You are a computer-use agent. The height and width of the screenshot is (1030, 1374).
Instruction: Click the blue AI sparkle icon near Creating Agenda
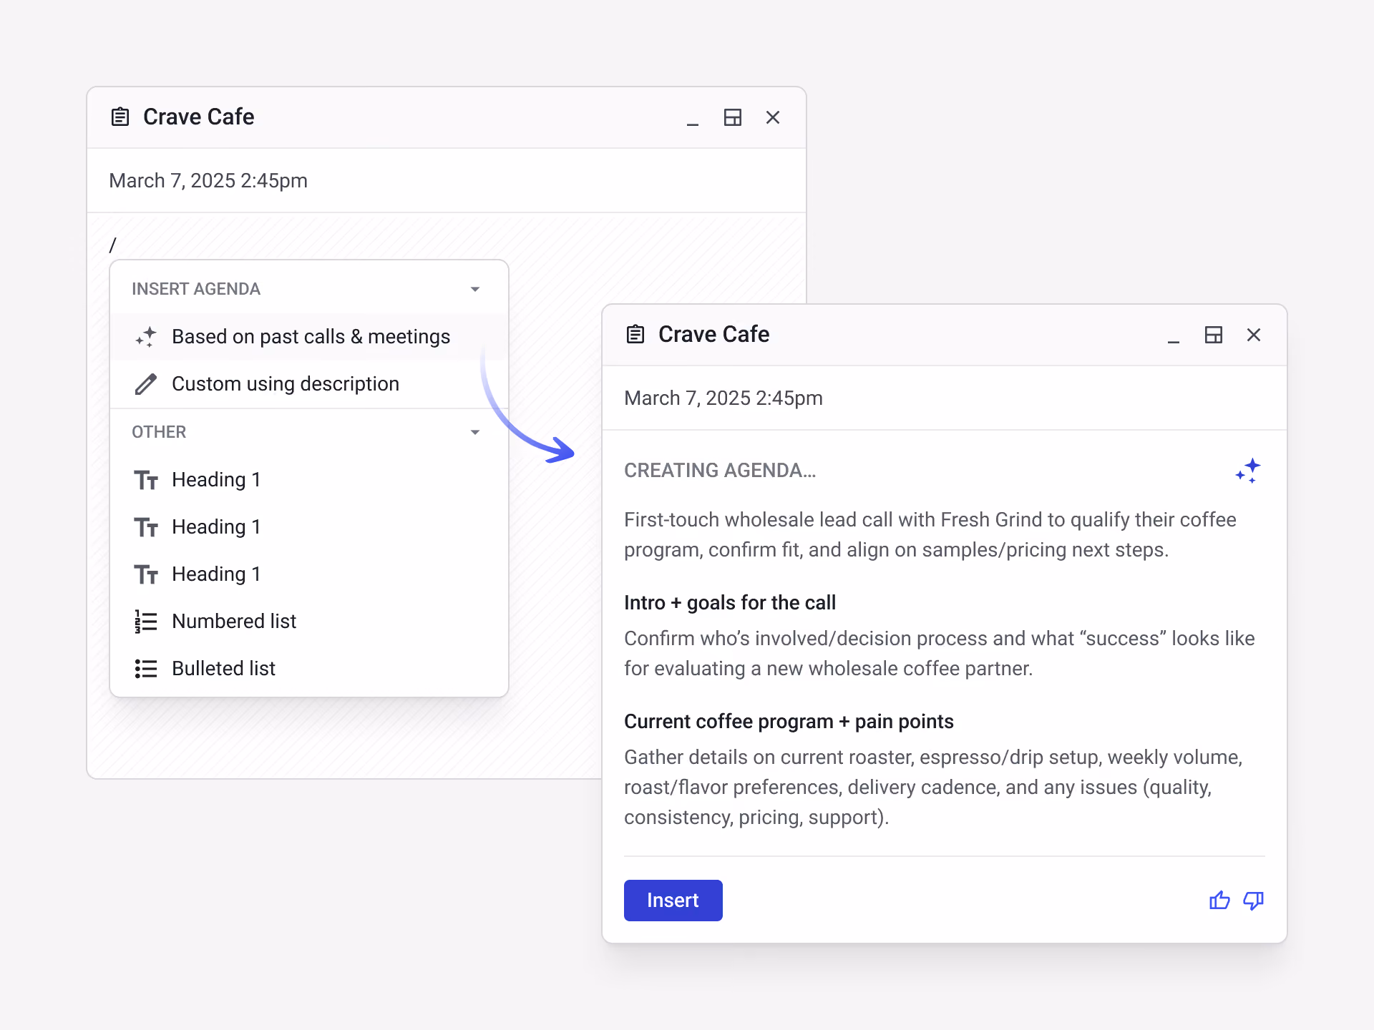1248,471
